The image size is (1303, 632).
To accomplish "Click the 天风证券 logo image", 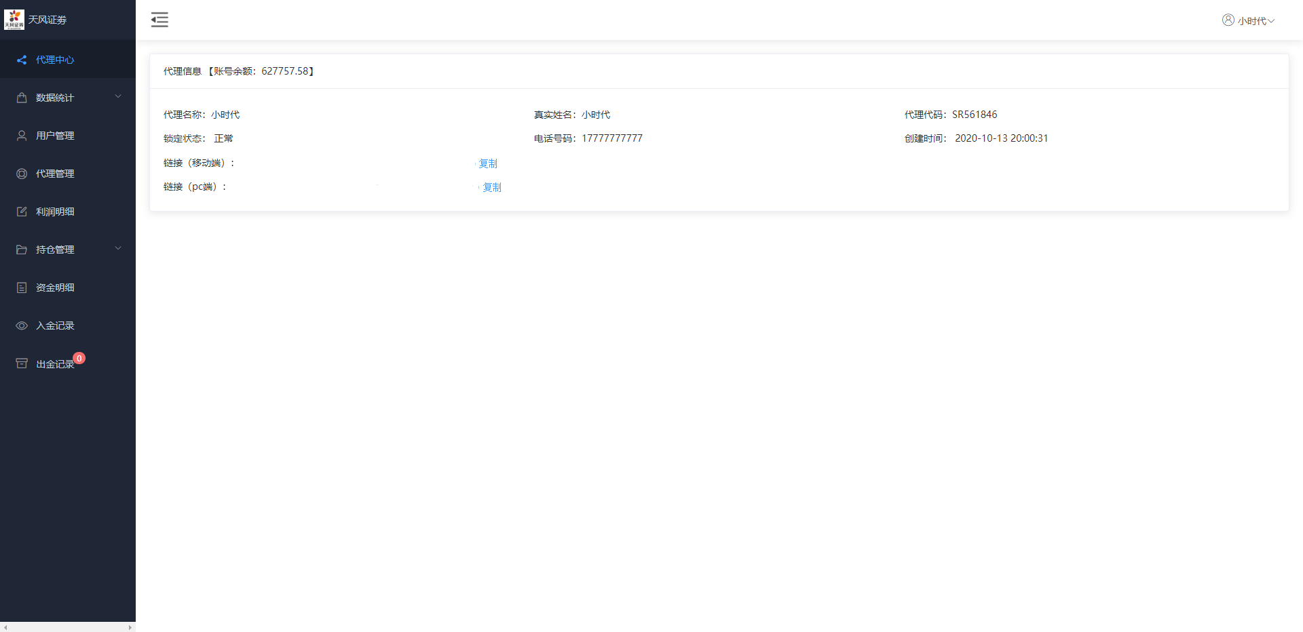I will pyautogui.click(x=14, y=20).
